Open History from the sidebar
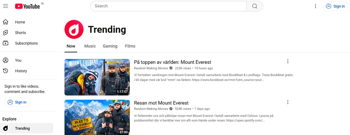350x135 pixels. [x=27, y=71]
